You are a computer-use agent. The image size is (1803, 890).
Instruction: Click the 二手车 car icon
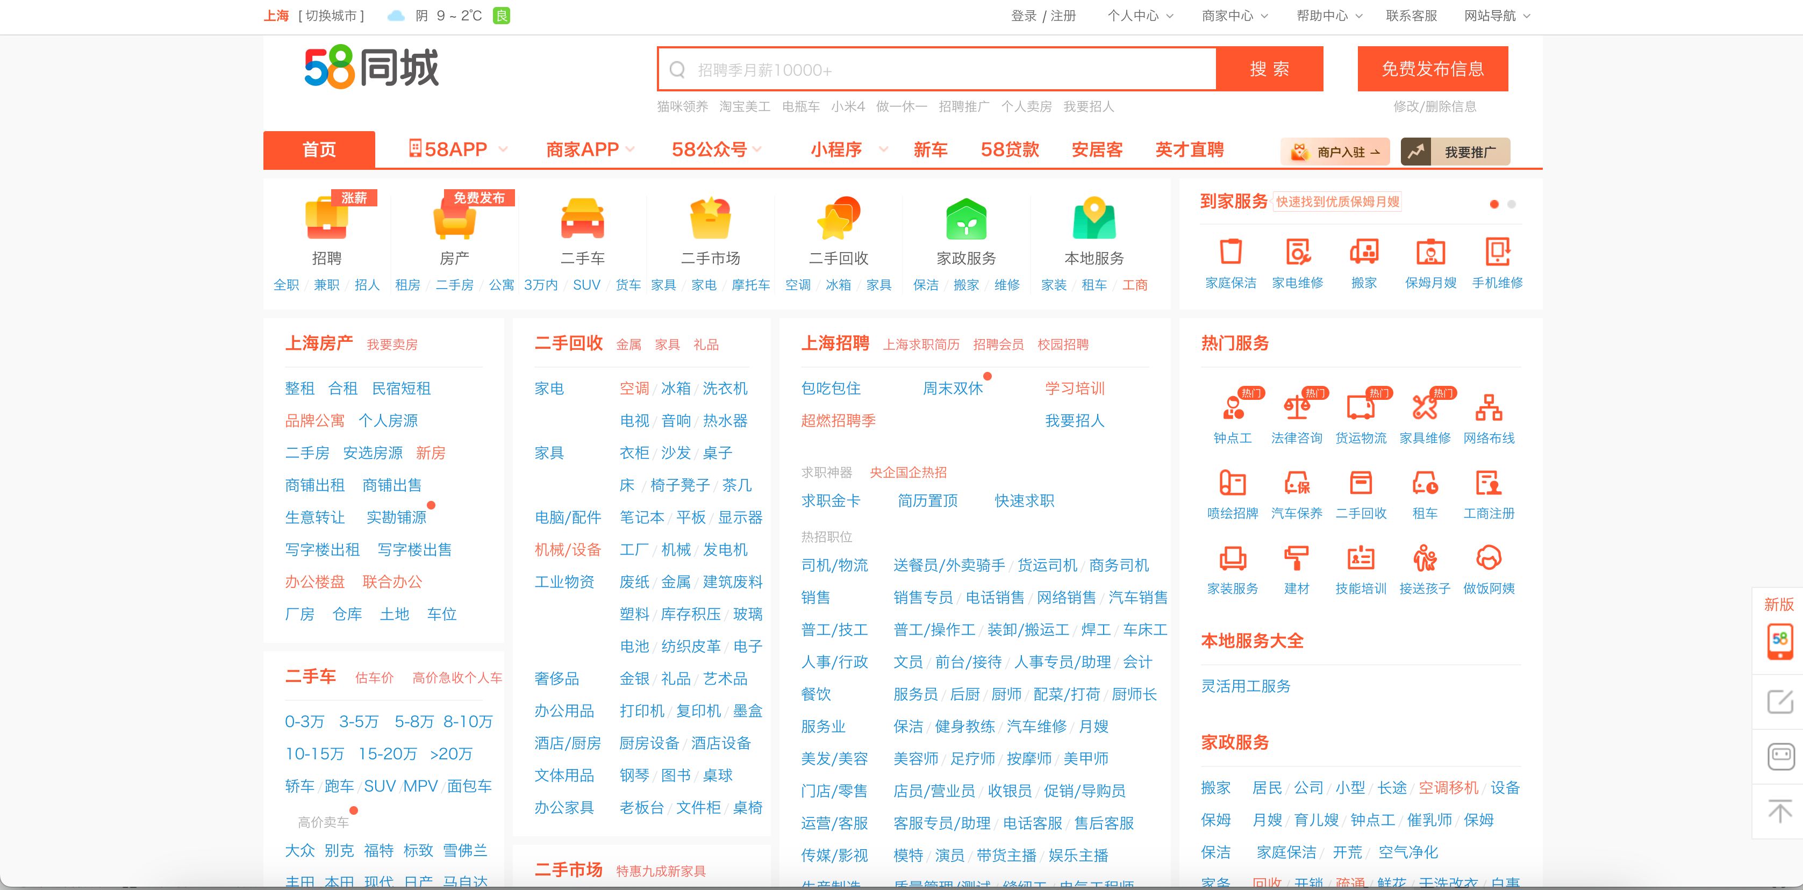[582, 218]
